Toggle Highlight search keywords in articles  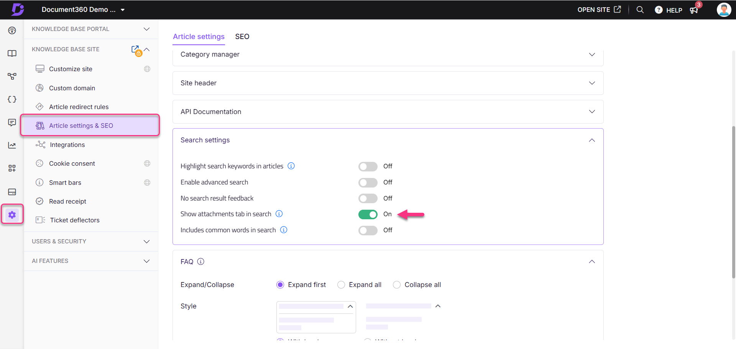(x=368, y=166)
